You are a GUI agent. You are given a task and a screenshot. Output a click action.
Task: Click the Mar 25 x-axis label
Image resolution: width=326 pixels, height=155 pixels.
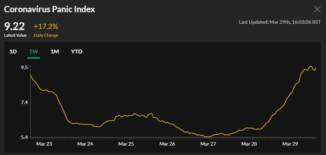[x=126, y=144]
